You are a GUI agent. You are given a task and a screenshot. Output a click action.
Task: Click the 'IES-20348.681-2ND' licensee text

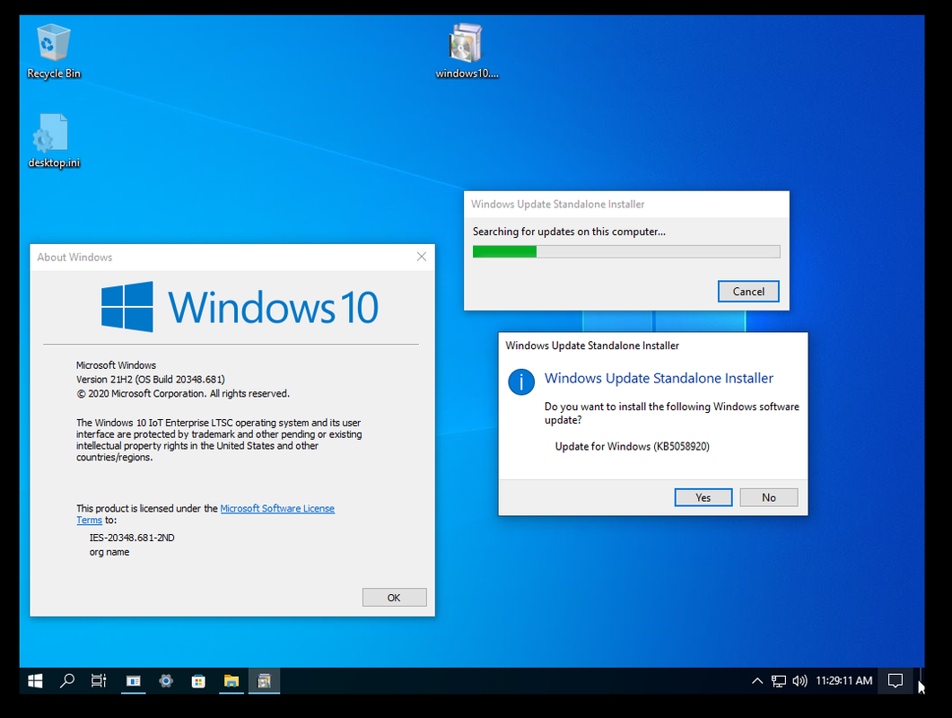pos(132,538)
